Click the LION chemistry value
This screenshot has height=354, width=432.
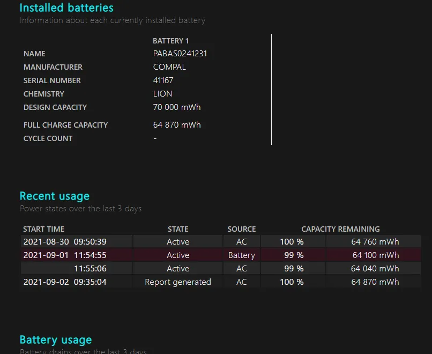point(162,94)
